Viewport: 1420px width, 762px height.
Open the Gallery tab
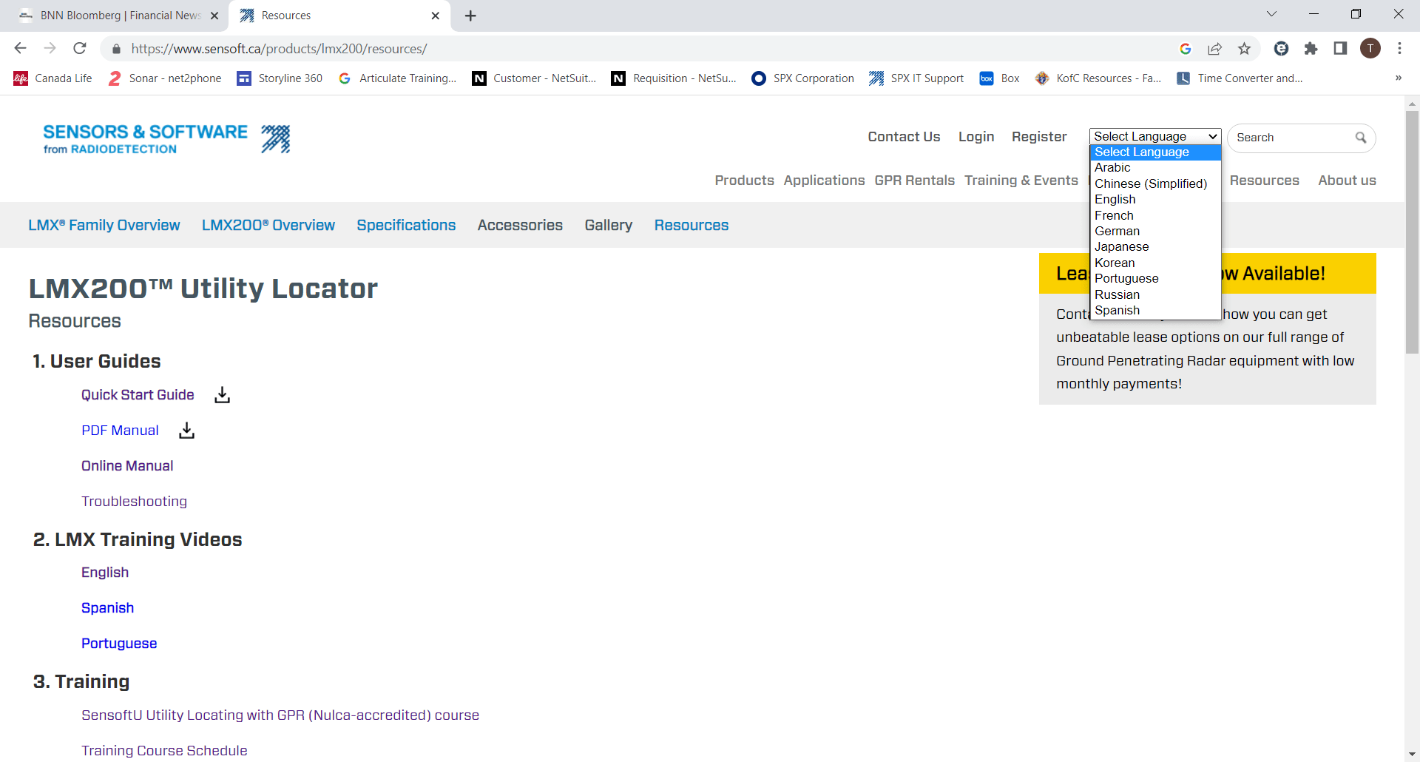click(x=609, y=225)
